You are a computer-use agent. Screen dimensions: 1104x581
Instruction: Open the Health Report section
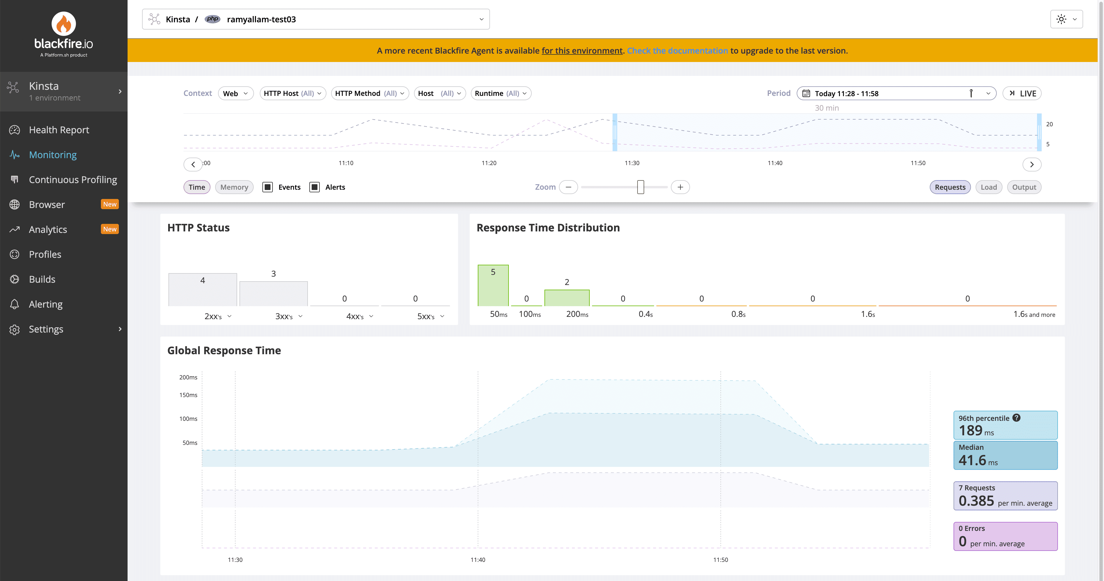(x=59, y=130)
